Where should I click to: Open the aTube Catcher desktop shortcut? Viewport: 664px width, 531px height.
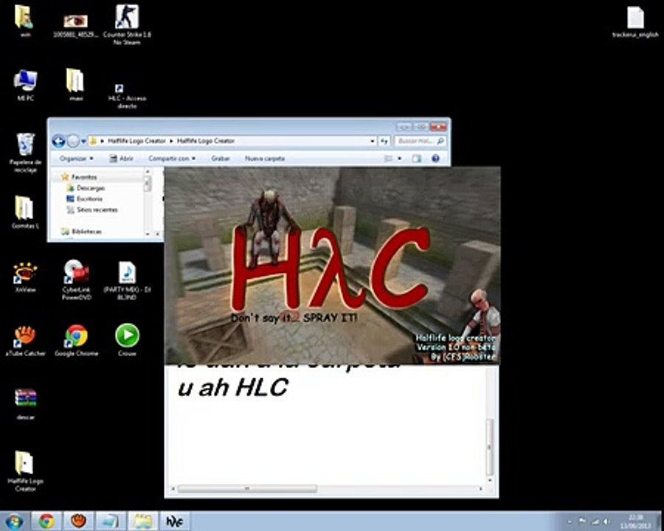pyautogui.click(x=25, y=341)
